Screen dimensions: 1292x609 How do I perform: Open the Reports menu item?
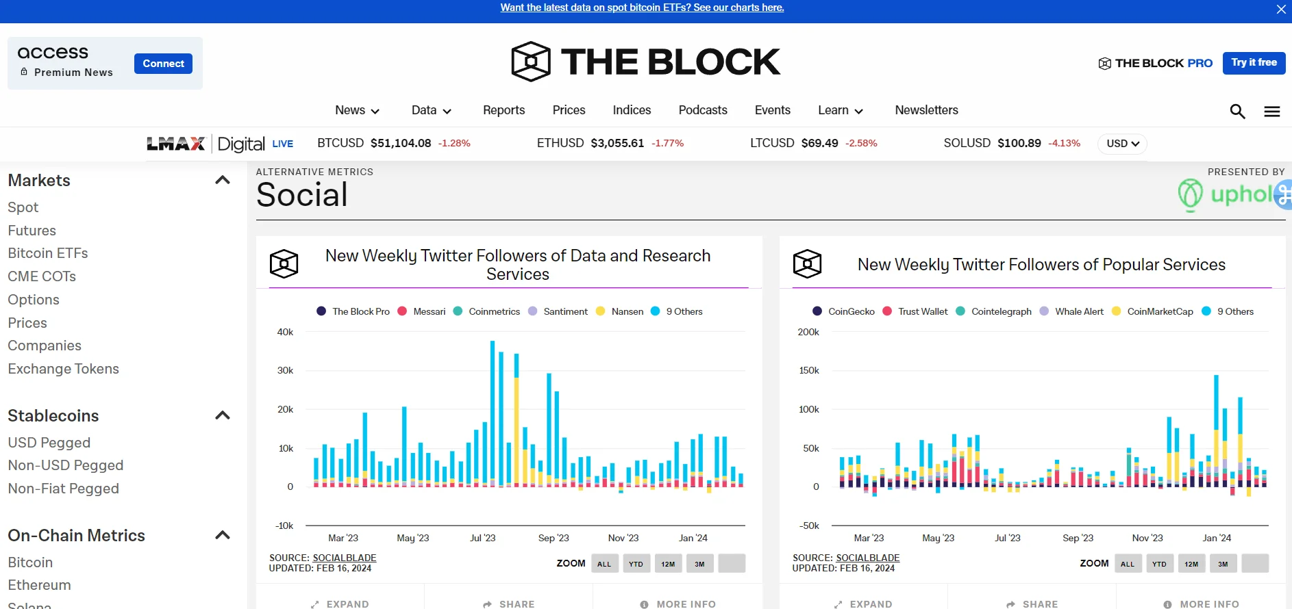[504, 110]
